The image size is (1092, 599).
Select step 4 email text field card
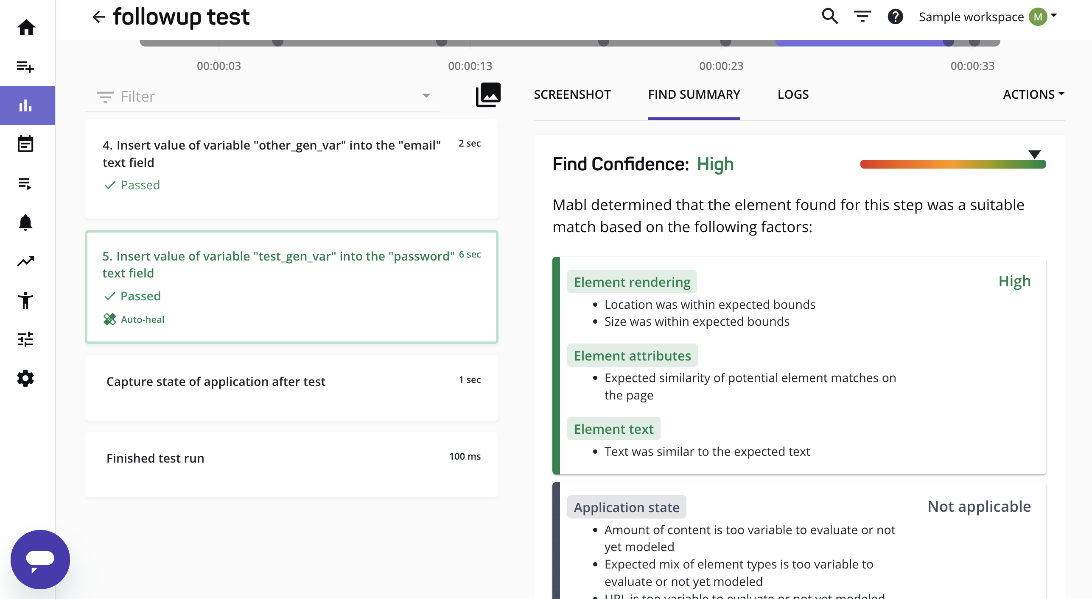(x=291, y=169)
